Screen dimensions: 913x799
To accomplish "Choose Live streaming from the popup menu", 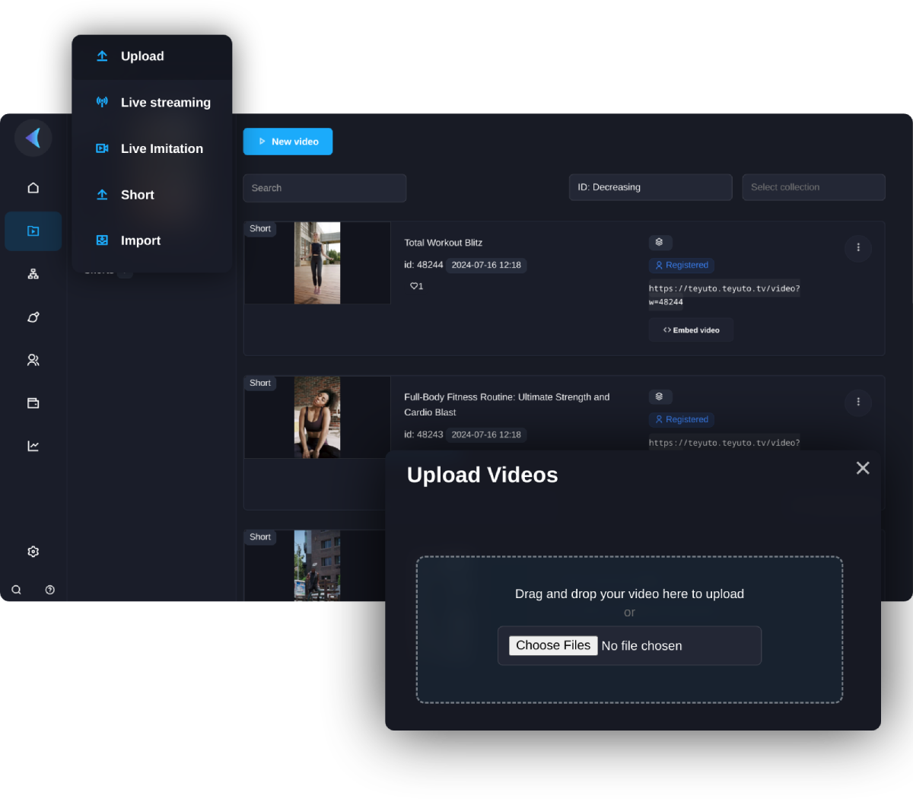I will [x=152, y=103].
